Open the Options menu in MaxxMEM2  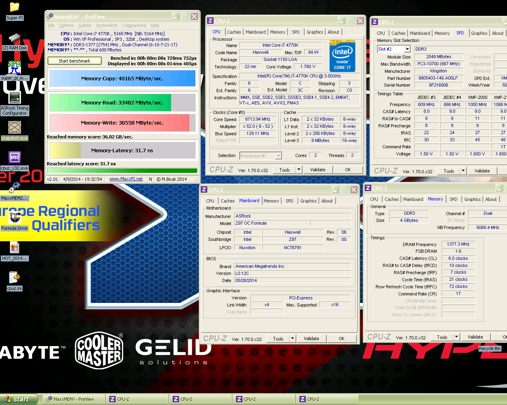67,25
